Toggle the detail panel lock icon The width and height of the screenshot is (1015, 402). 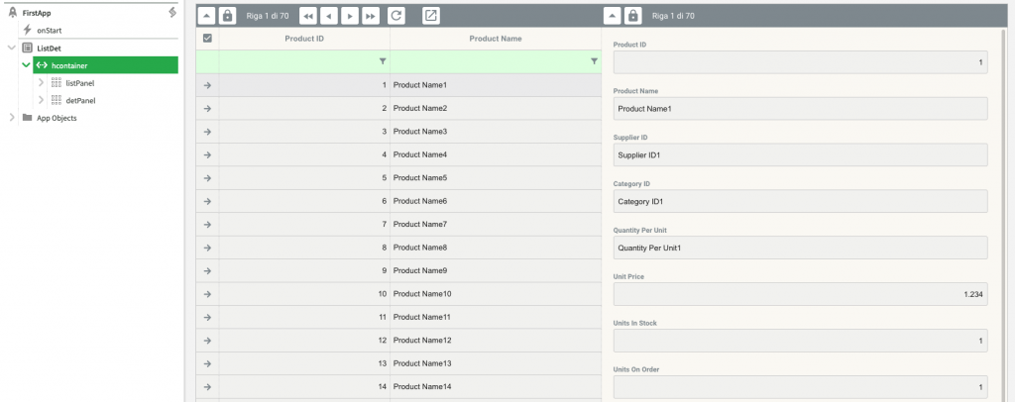pos(633,16)
